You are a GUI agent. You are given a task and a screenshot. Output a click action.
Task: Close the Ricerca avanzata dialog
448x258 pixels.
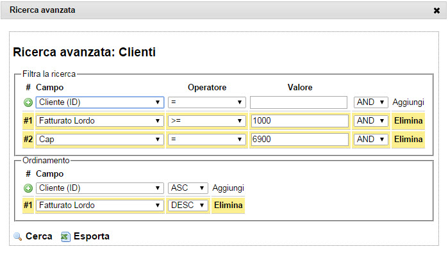coord(436,10)
